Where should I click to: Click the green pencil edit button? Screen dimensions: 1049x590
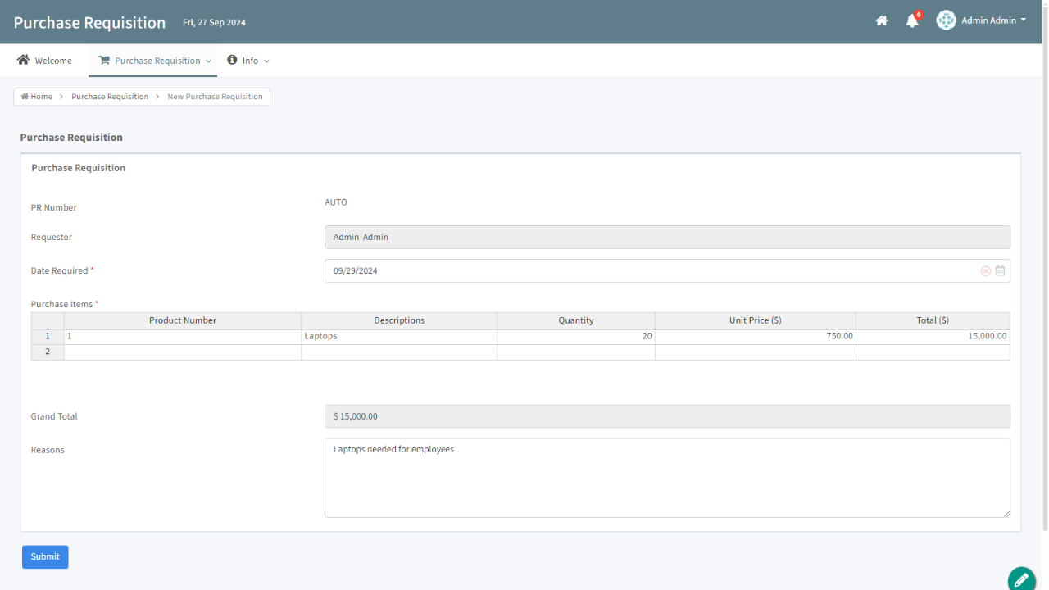(x=1021, y=579)
